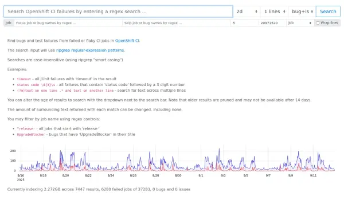
Task: Click the ^release- example code
Action: pos(26,129)
